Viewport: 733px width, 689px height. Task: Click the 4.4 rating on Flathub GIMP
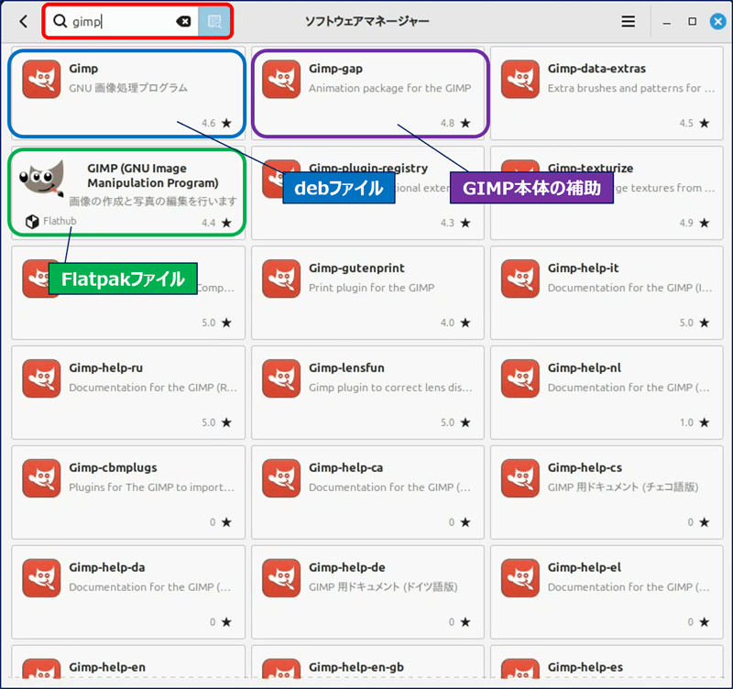pos(216,223)
